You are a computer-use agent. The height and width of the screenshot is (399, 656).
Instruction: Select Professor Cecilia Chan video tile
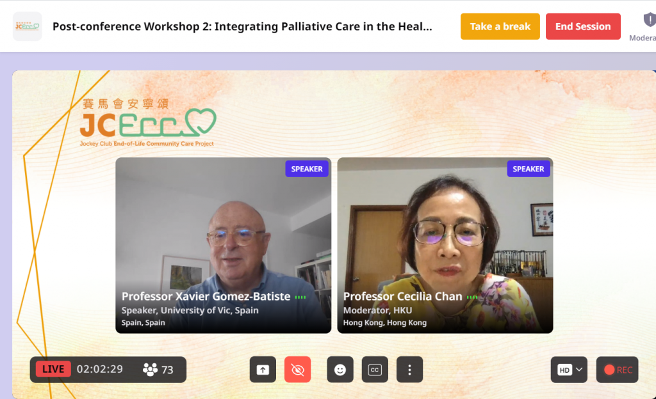pos(445,246)
